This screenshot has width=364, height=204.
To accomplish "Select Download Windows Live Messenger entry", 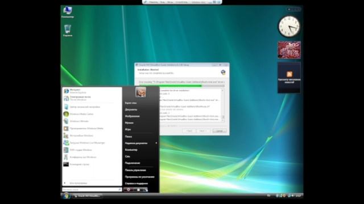I will click(x=92, y=143).
